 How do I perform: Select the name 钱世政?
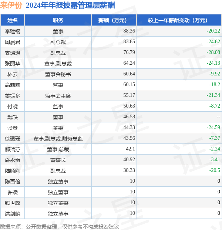pos(13,203)
